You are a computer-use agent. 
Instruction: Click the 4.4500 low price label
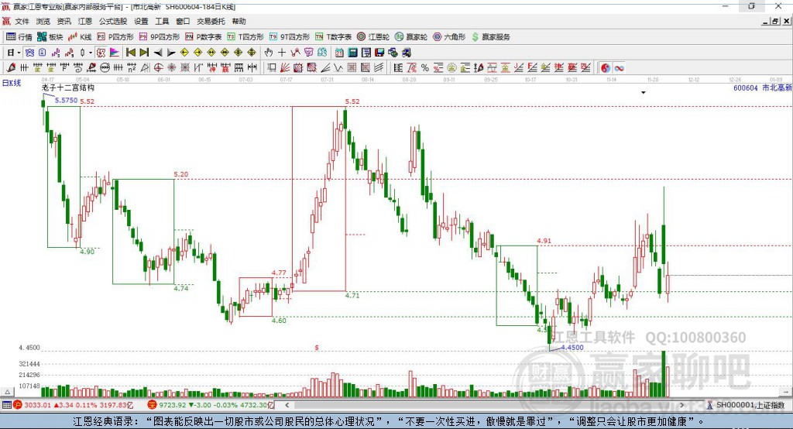click(x=572, y=348)
